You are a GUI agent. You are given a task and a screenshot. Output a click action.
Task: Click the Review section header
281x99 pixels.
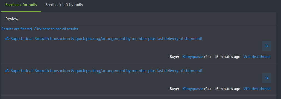pos(12,19)
